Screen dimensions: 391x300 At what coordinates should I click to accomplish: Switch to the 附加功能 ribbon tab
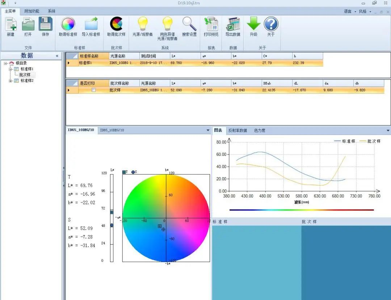32,11
